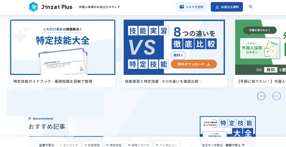286x147 pixels.
Task: Select the 在留資格 category tag
Action: [92, 145]
